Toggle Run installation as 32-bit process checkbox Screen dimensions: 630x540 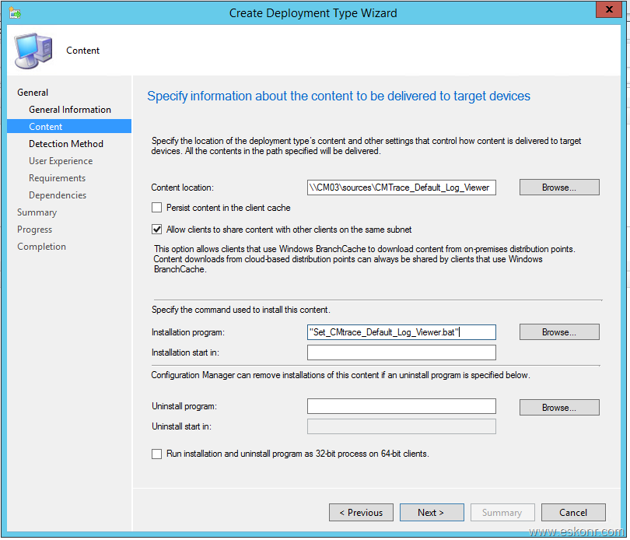pos(157,454)
